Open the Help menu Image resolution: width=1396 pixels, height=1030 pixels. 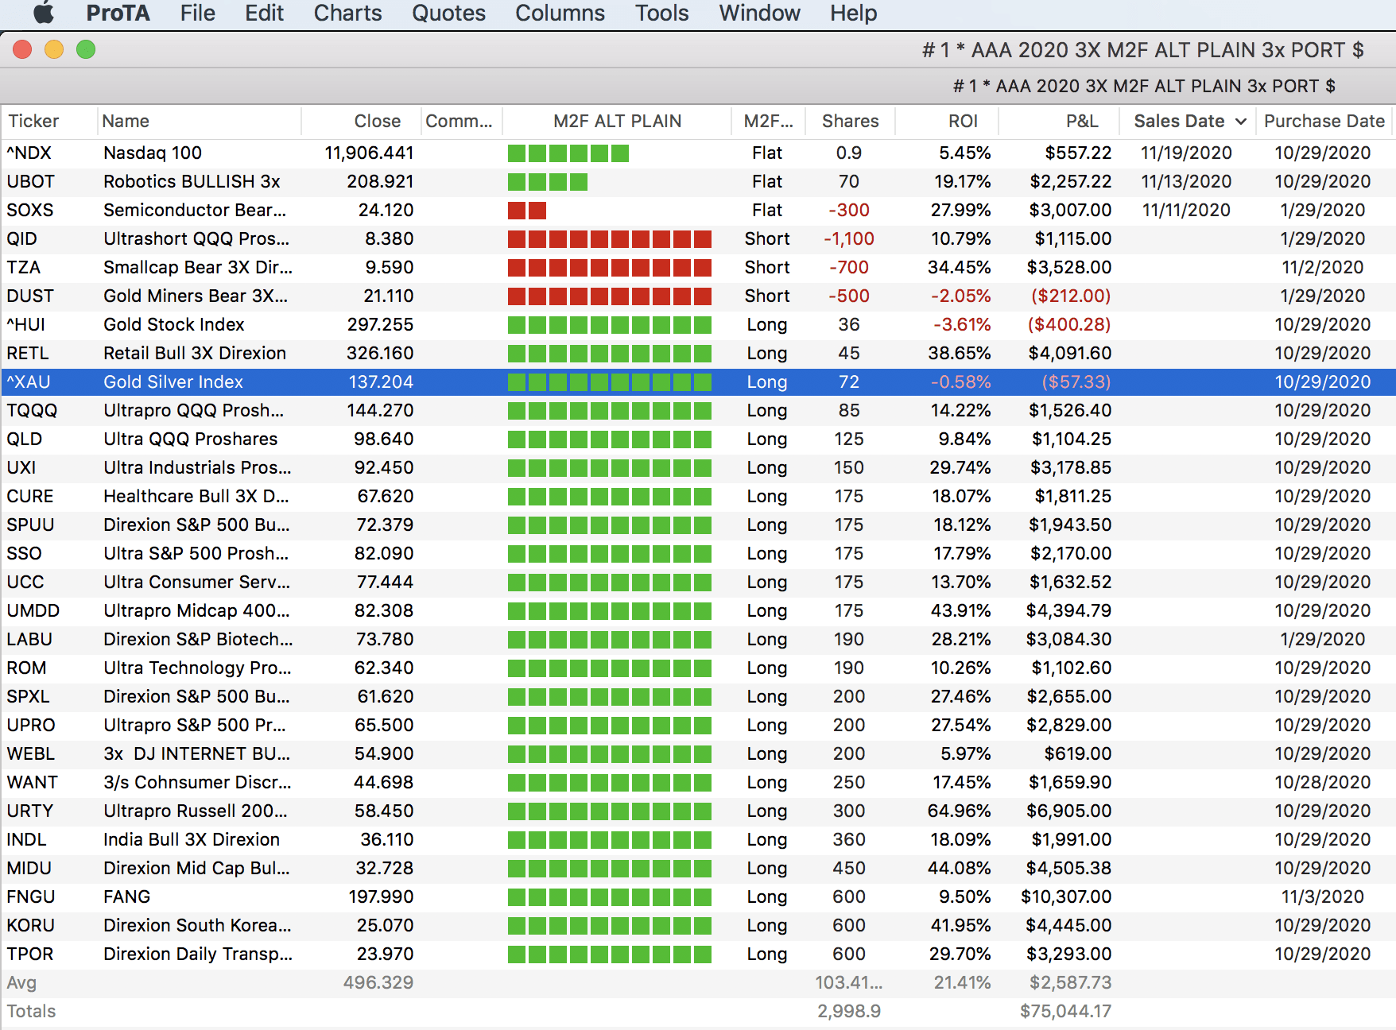[x=853, y=13]
